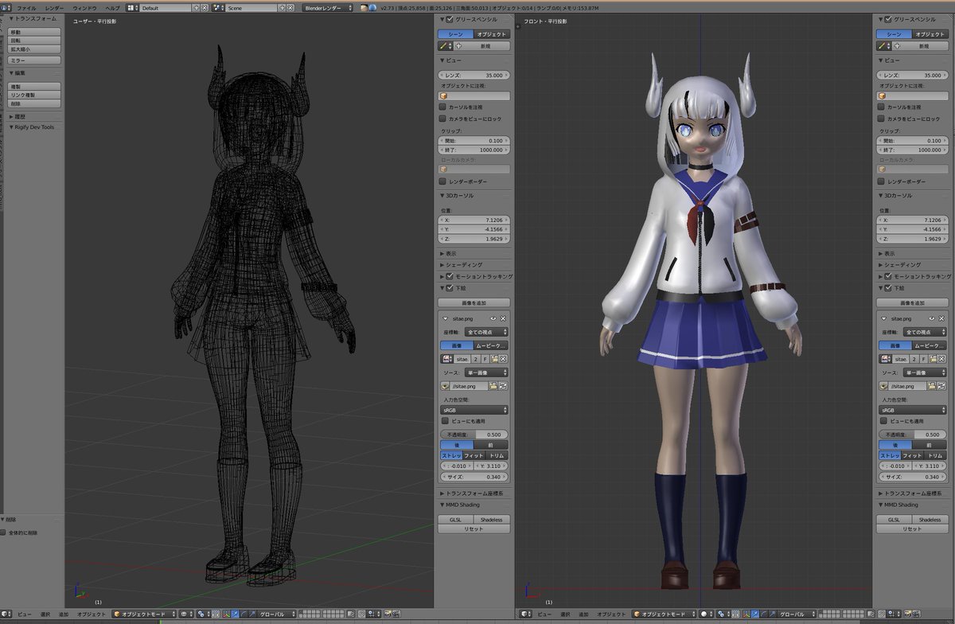This screenshot has width=955, height=624.
Task: Click リセット button in left MMD Shading panel
Action: 474,528
